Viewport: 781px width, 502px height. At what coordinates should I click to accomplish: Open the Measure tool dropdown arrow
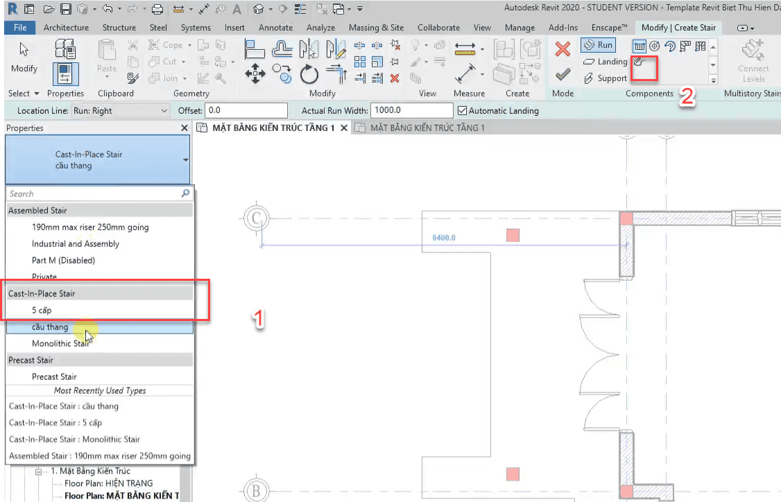click(482, 49)
